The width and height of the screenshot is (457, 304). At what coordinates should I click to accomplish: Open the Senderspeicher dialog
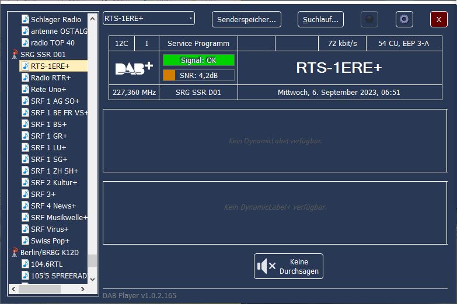[x=246, y=19]
